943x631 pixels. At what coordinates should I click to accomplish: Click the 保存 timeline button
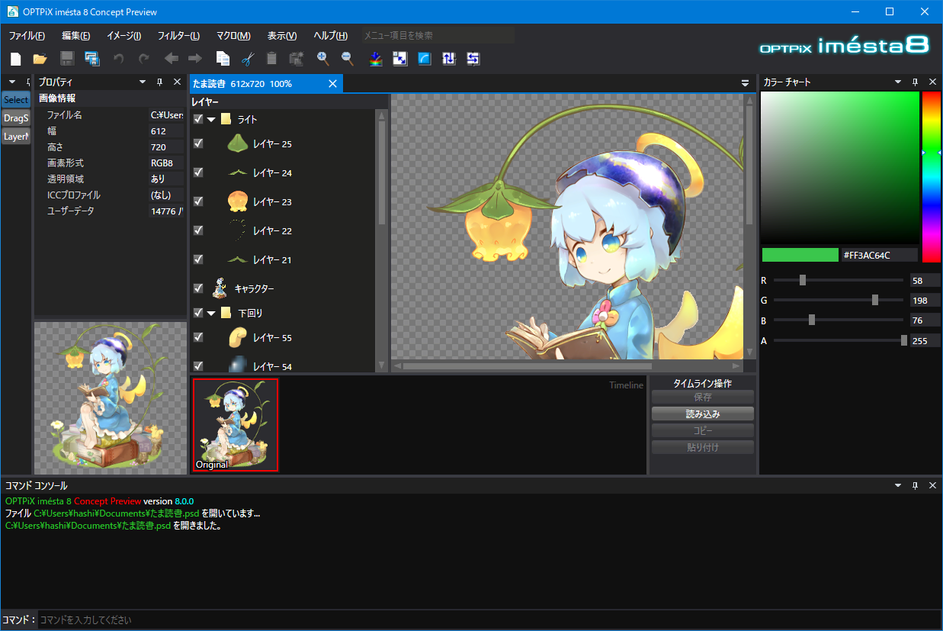tap(703, 397)
